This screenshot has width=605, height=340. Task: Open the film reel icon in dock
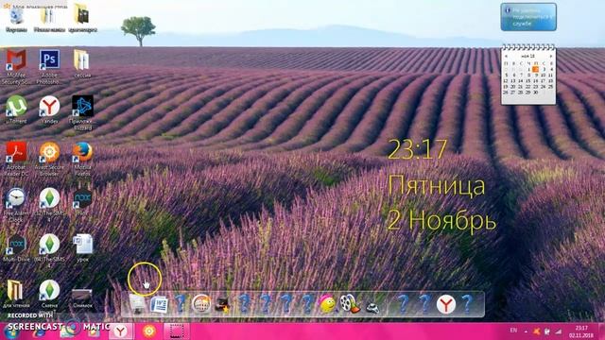350,303
